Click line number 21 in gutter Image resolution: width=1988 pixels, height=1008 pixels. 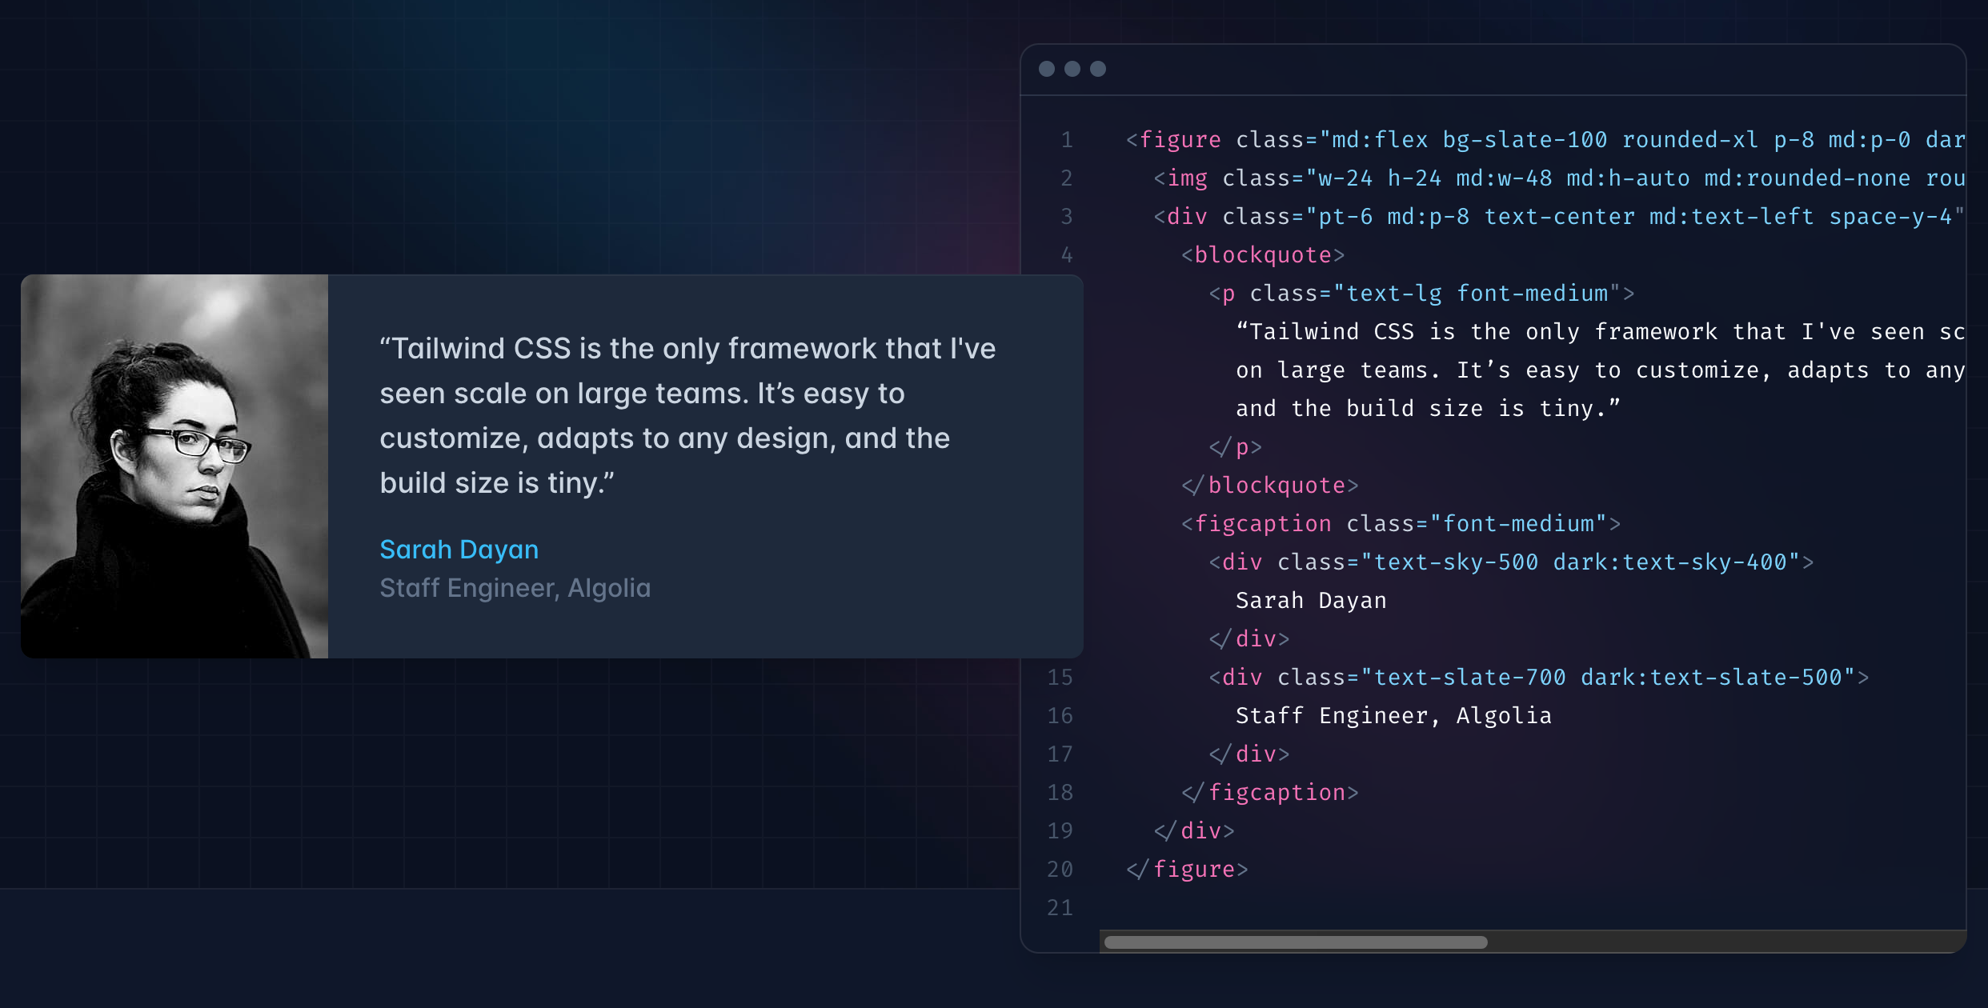(x=1060, y=907)
